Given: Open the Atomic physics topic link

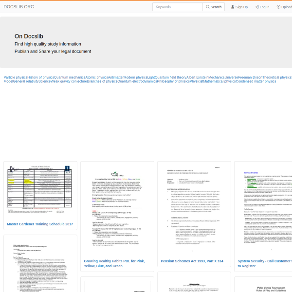Looking at the screenshot, I should (x=97, y=77).
